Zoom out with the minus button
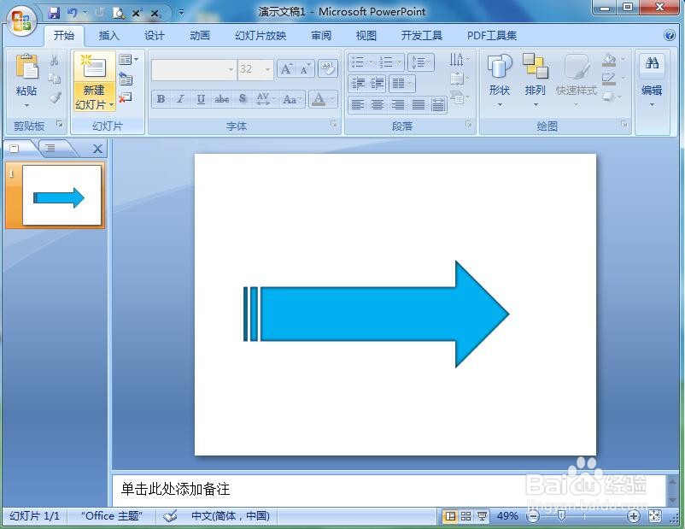Image resolution: width=685 pixels, height=529 pixels. (x=532, y=516)
